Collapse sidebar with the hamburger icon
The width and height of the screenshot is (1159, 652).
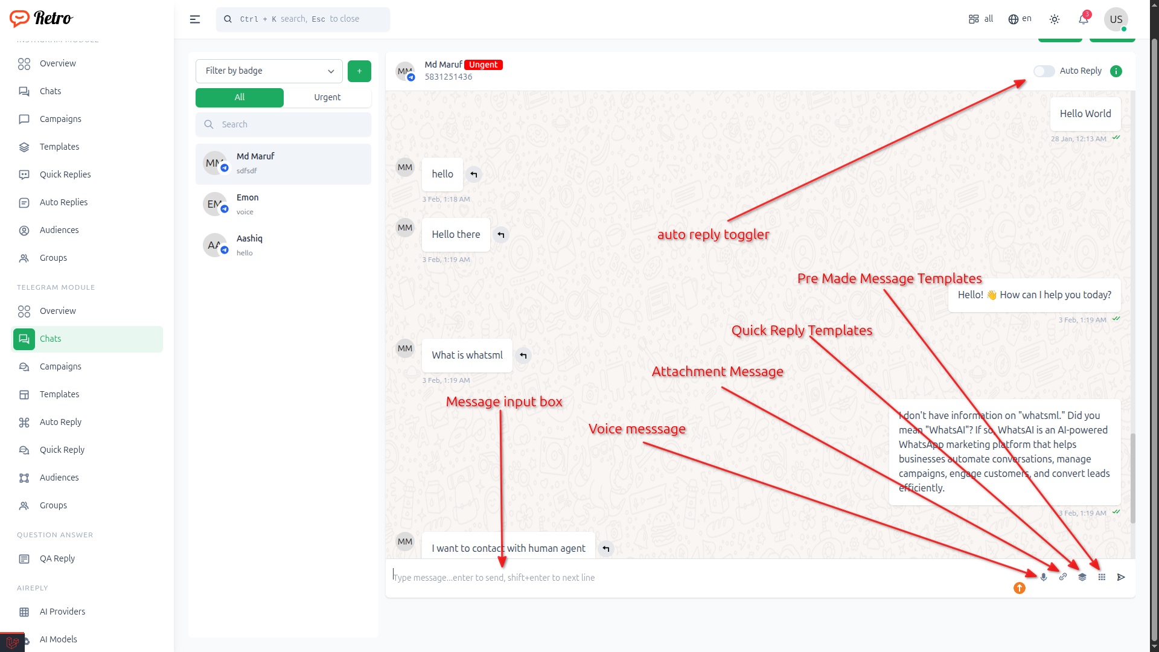[x=195, y=19]
